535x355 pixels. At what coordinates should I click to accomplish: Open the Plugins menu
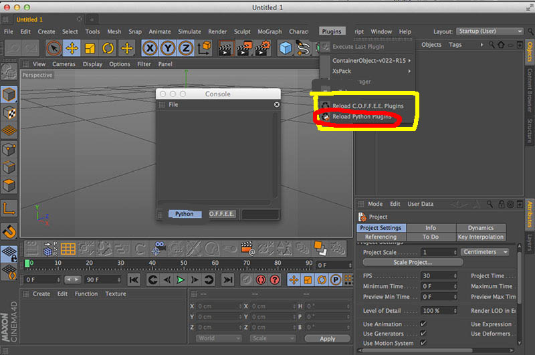coord(332,31)
